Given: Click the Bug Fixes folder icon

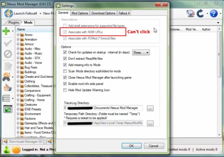Looking at the screenshot, I should pos(22,67).
